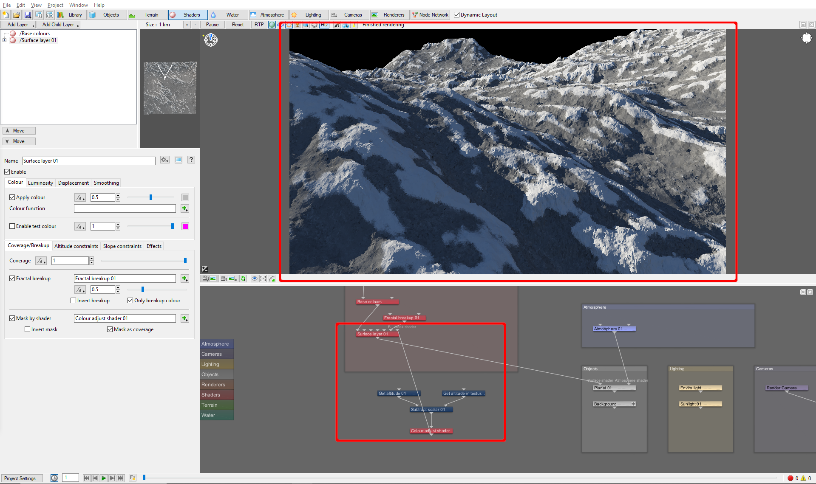Image resolution: width=816 pixels, height=484 pixels.
Task: Step to previous frame
Action: (x=95, y=478)
